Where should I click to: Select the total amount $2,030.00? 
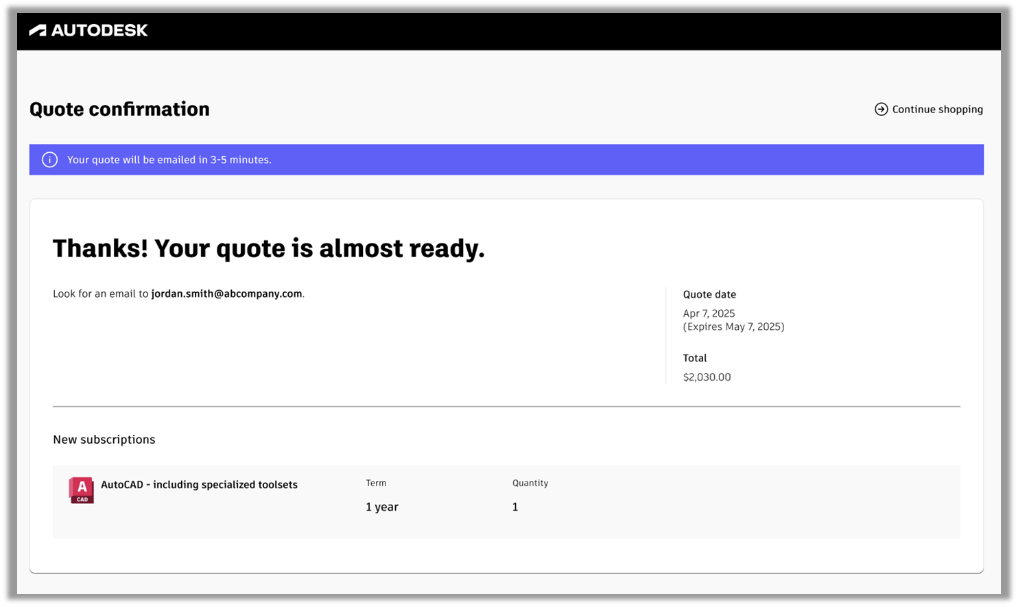(707, 377)
